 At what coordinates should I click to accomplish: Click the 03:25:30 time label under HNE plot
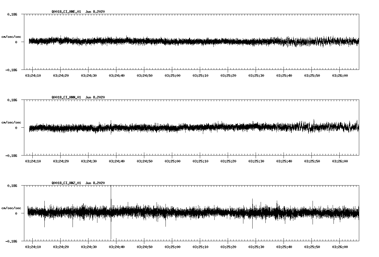(x=256, y=75)
